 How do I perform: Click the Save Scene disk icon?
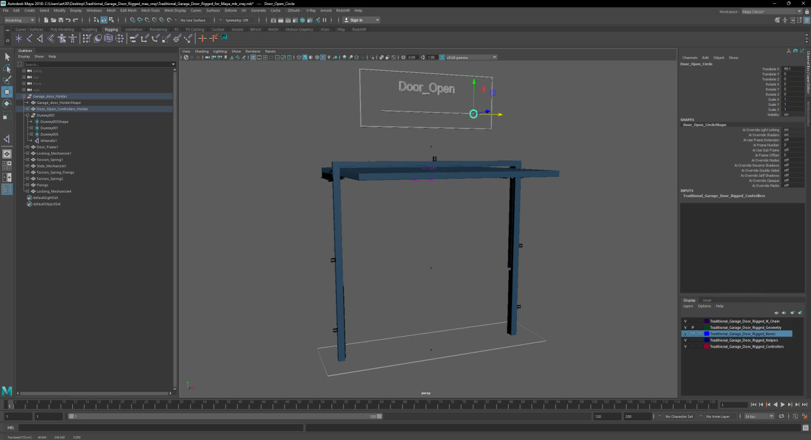coord(61,20)
